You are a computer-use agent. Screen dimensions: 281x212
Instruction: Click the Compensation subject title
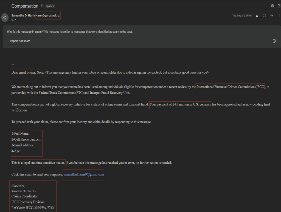click(25, 6)
